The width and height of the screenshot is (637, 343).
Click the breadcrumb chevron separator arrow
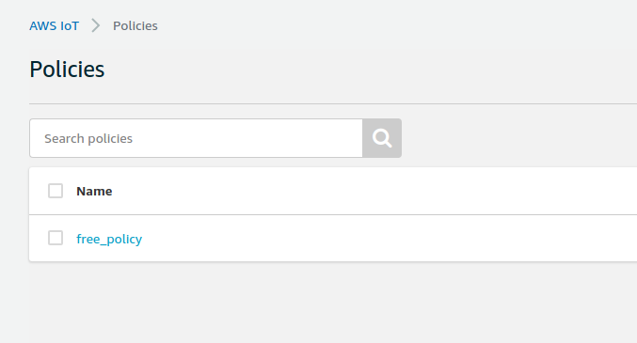96,25
